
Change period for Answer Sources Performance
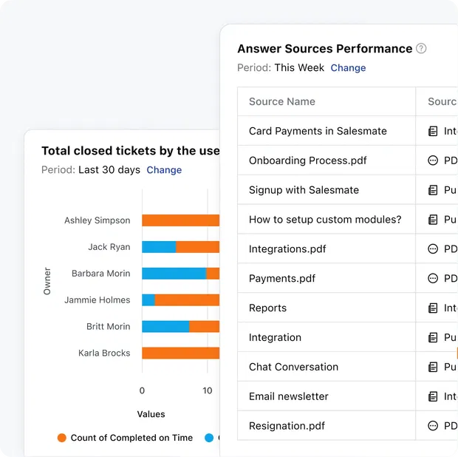[x=348, y=68]
